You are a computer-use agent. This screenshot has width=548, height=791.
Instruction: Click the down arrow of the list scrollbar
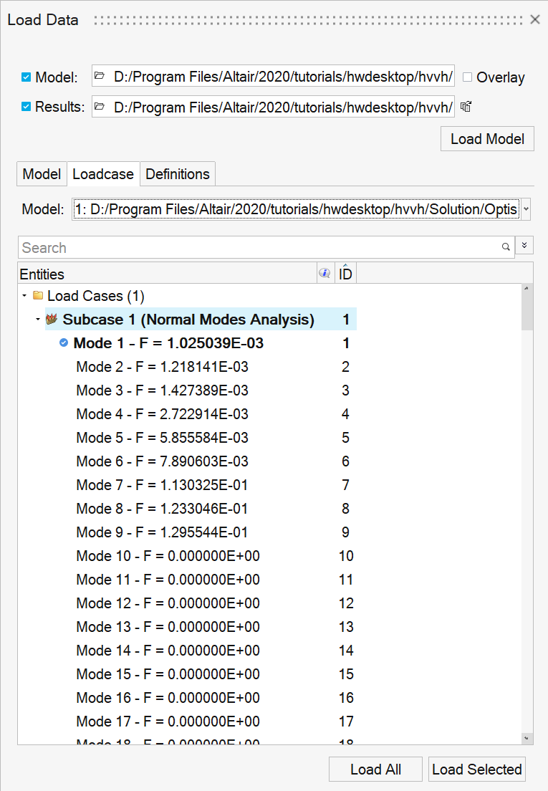[527, 737]
